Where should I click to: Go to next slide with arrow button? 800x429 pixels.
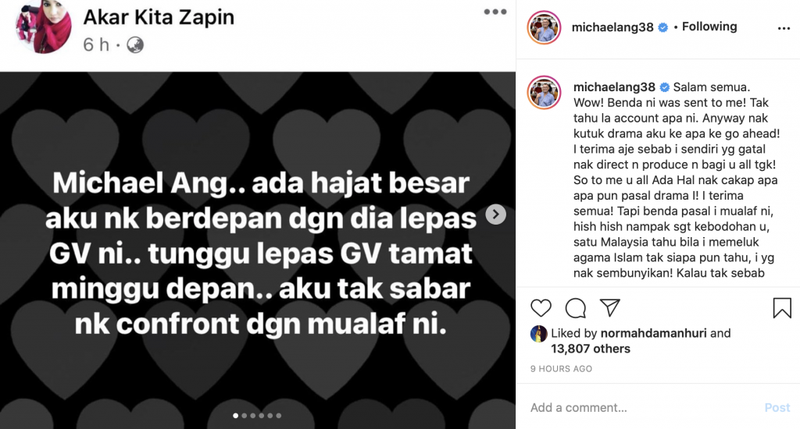[495, 214]
